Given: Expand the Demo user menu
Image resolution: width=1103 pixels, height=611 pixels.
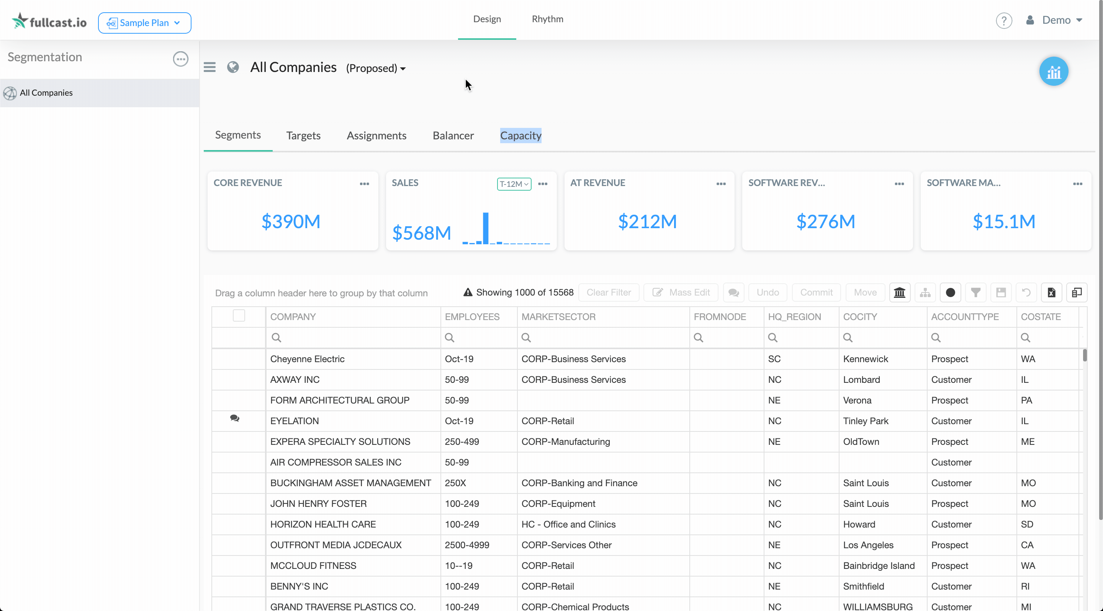Looking at the screenshot, I should 1062,20.
